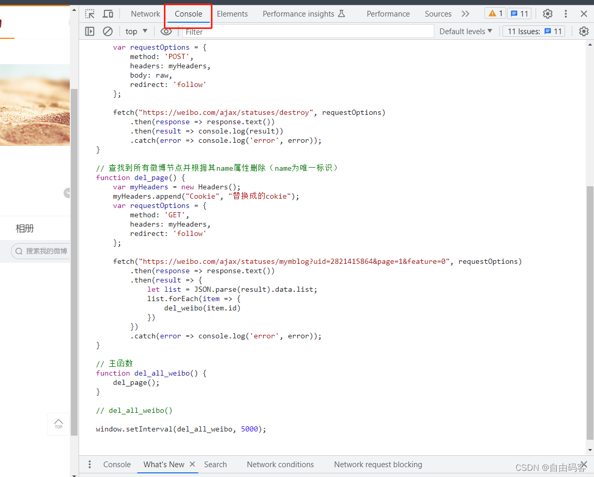The width and height of the screenshot is (594, 477).
Task: Open the Sources tab
Action: pos(438,14)
